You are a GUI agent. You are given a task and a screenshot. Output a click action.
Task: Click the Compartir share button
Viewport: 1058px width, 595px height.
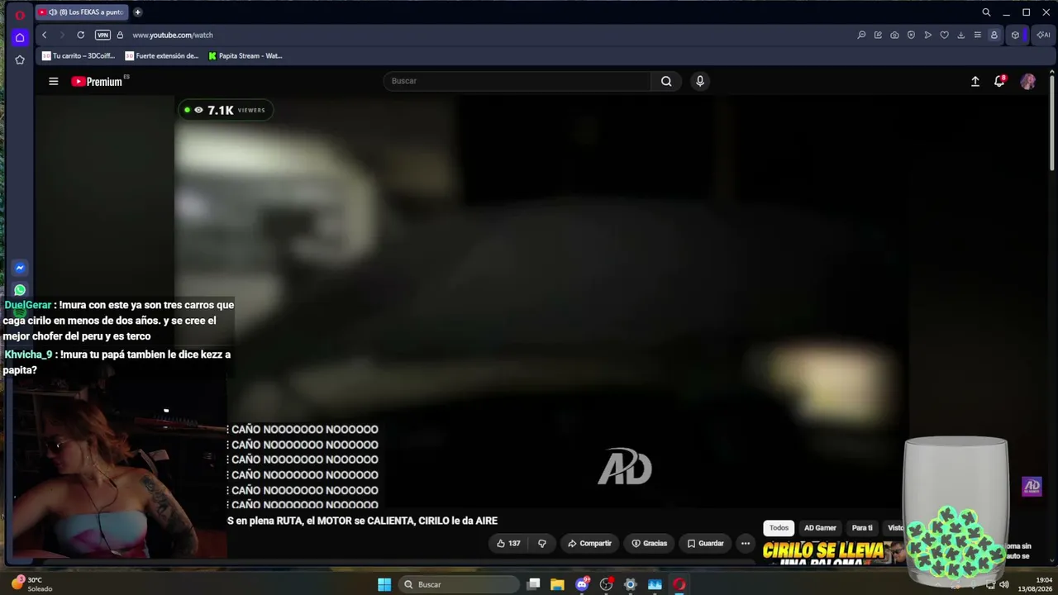[589, 543]
